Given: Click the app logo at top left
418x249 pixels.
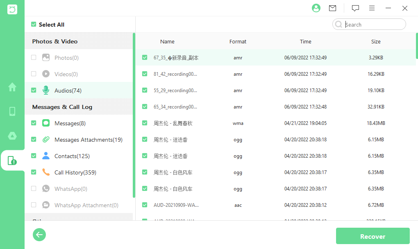Looking at the screenshot, I should (12, 9).
